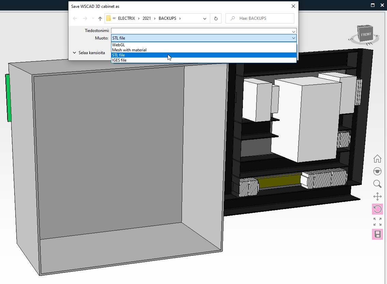Image resolution: width=387 pixels, height=284 pixels.
Task: Toggle the Rotate orbit tool
Action: [x=377, y=209]
